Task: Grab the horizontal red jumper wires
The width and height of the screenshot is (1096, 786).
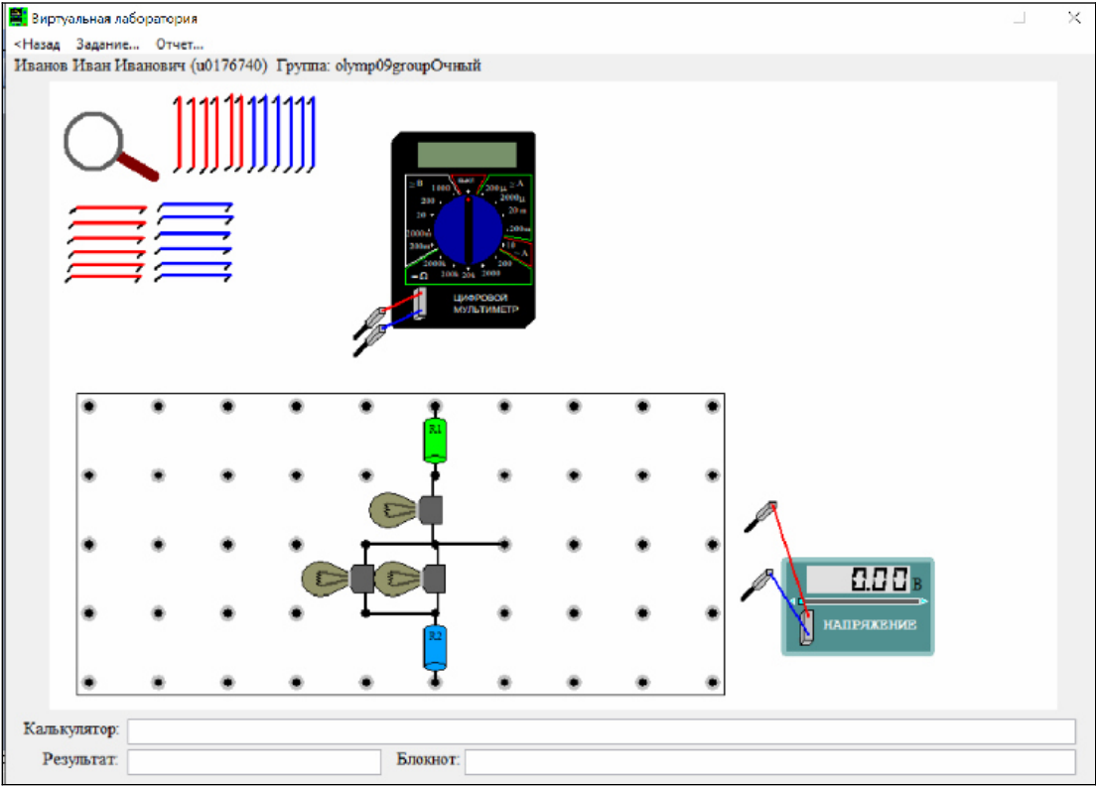Action: 106,243
